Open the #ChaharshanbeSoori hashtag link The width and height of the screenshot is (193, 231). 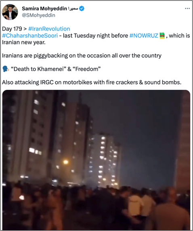pos(30,35)
